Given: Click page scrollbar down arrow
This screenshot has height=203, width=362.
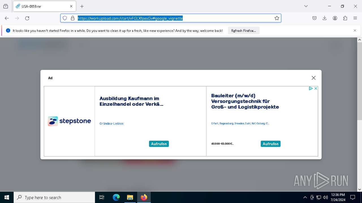Looking at the screenshot, I should (x=359, y=189).
